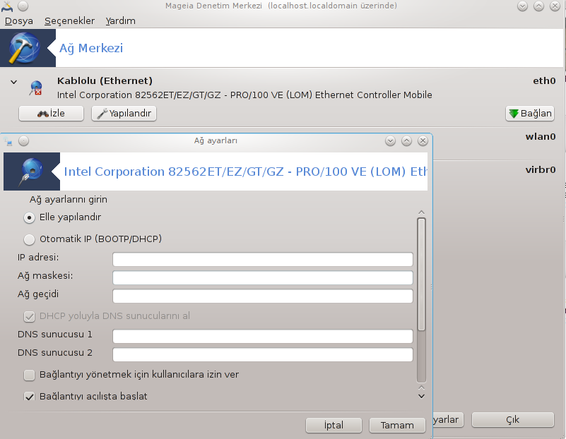The width and height of the screenshot is (566, 439).
Task: Click the partially hidden ayarlar button in main window
Action: (x=448, y=420)
